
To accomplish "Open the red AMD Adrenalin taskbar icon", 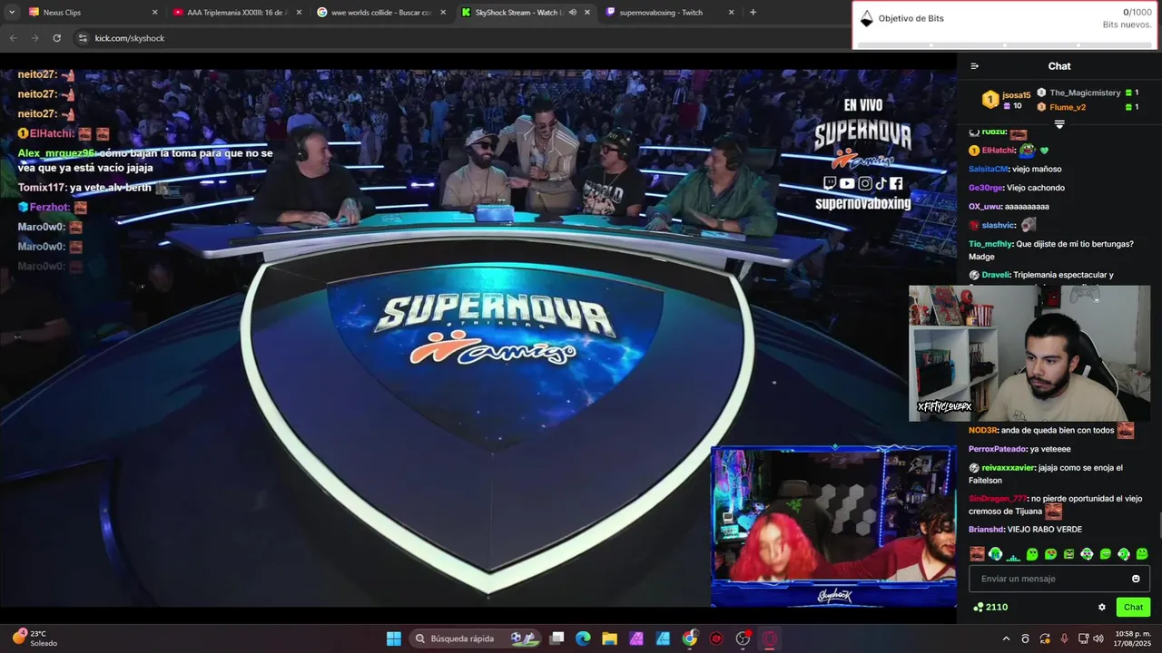I will [x=716, y=638].
